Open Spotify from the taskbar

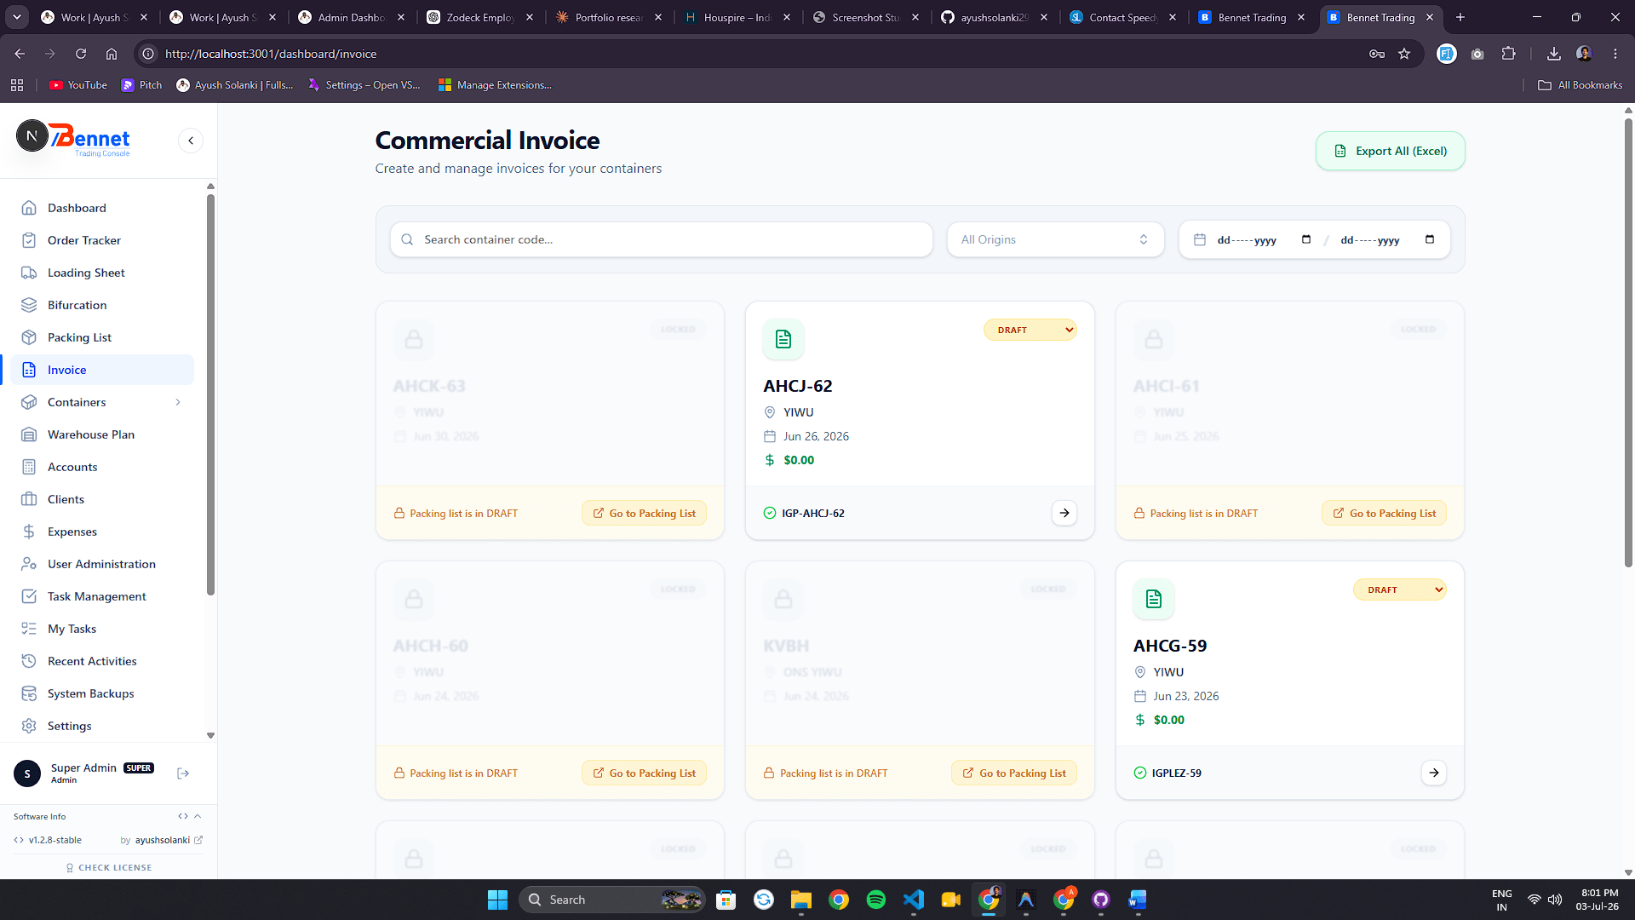point(875,900)
